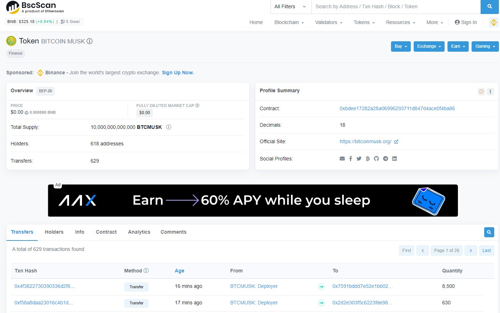Open recipient address 0x7591bddd7e52e1bb02
Screen dimensions: 500x313
363,286
